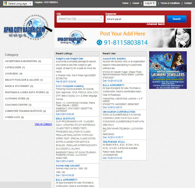The height and width of the screenshot is (188, 195).
Task: Expand the Log In menu
Action: pyautogui.click(x=150, y=3)
